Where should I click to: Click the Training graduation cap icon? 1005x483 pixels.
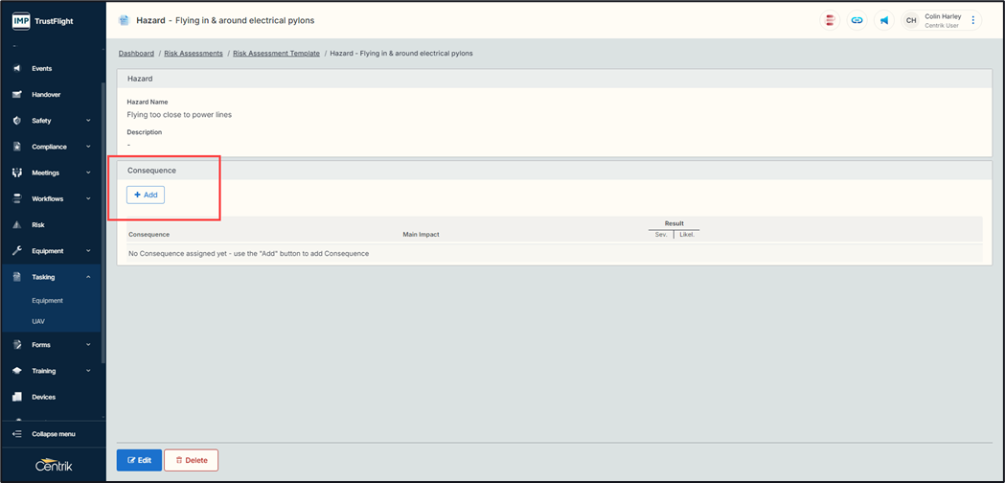(x=16, y=371)
